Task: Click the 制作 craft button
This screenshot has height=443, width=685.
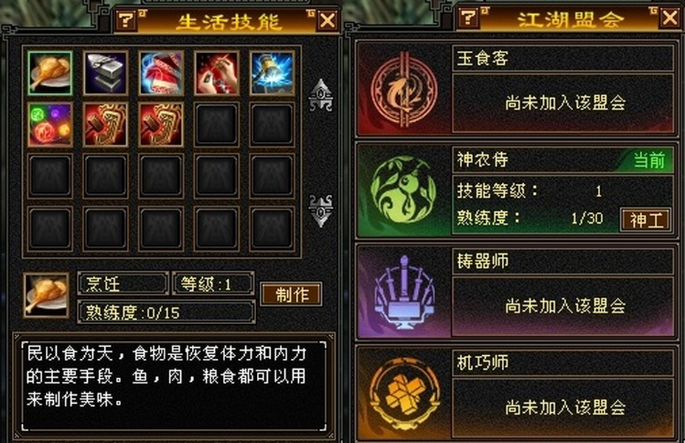Action: tap(292, 294)
